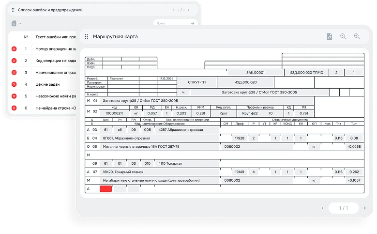Select the highlighted red cell in last row
The width and height of the screenshot is (377, 234).
click(106, 189)
